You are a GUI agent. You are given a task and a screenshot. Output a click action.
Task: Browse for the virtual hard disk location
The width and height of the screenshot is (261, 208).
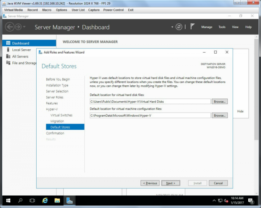click(220, 101)
